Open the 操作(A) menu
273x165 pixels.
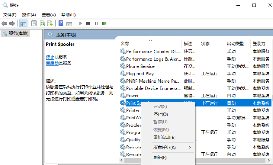click(29, 15)
